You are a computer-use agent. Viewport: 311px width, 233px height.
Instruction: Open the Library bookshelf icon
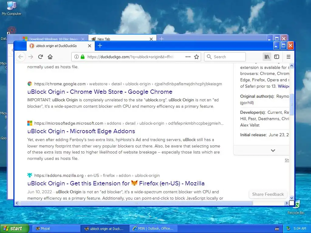pos(267,57)
